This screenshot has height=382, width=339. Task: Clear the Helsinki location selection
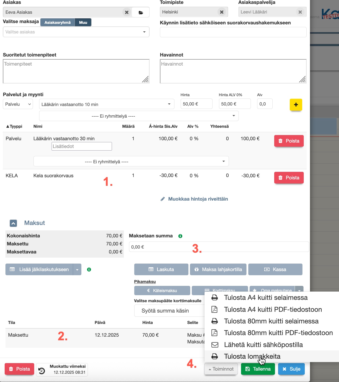pos(222,12)
